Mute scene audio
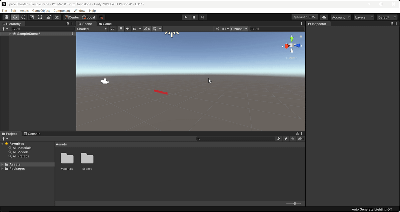This screenshot has width=400, height=212. click(x=127, y=29)
